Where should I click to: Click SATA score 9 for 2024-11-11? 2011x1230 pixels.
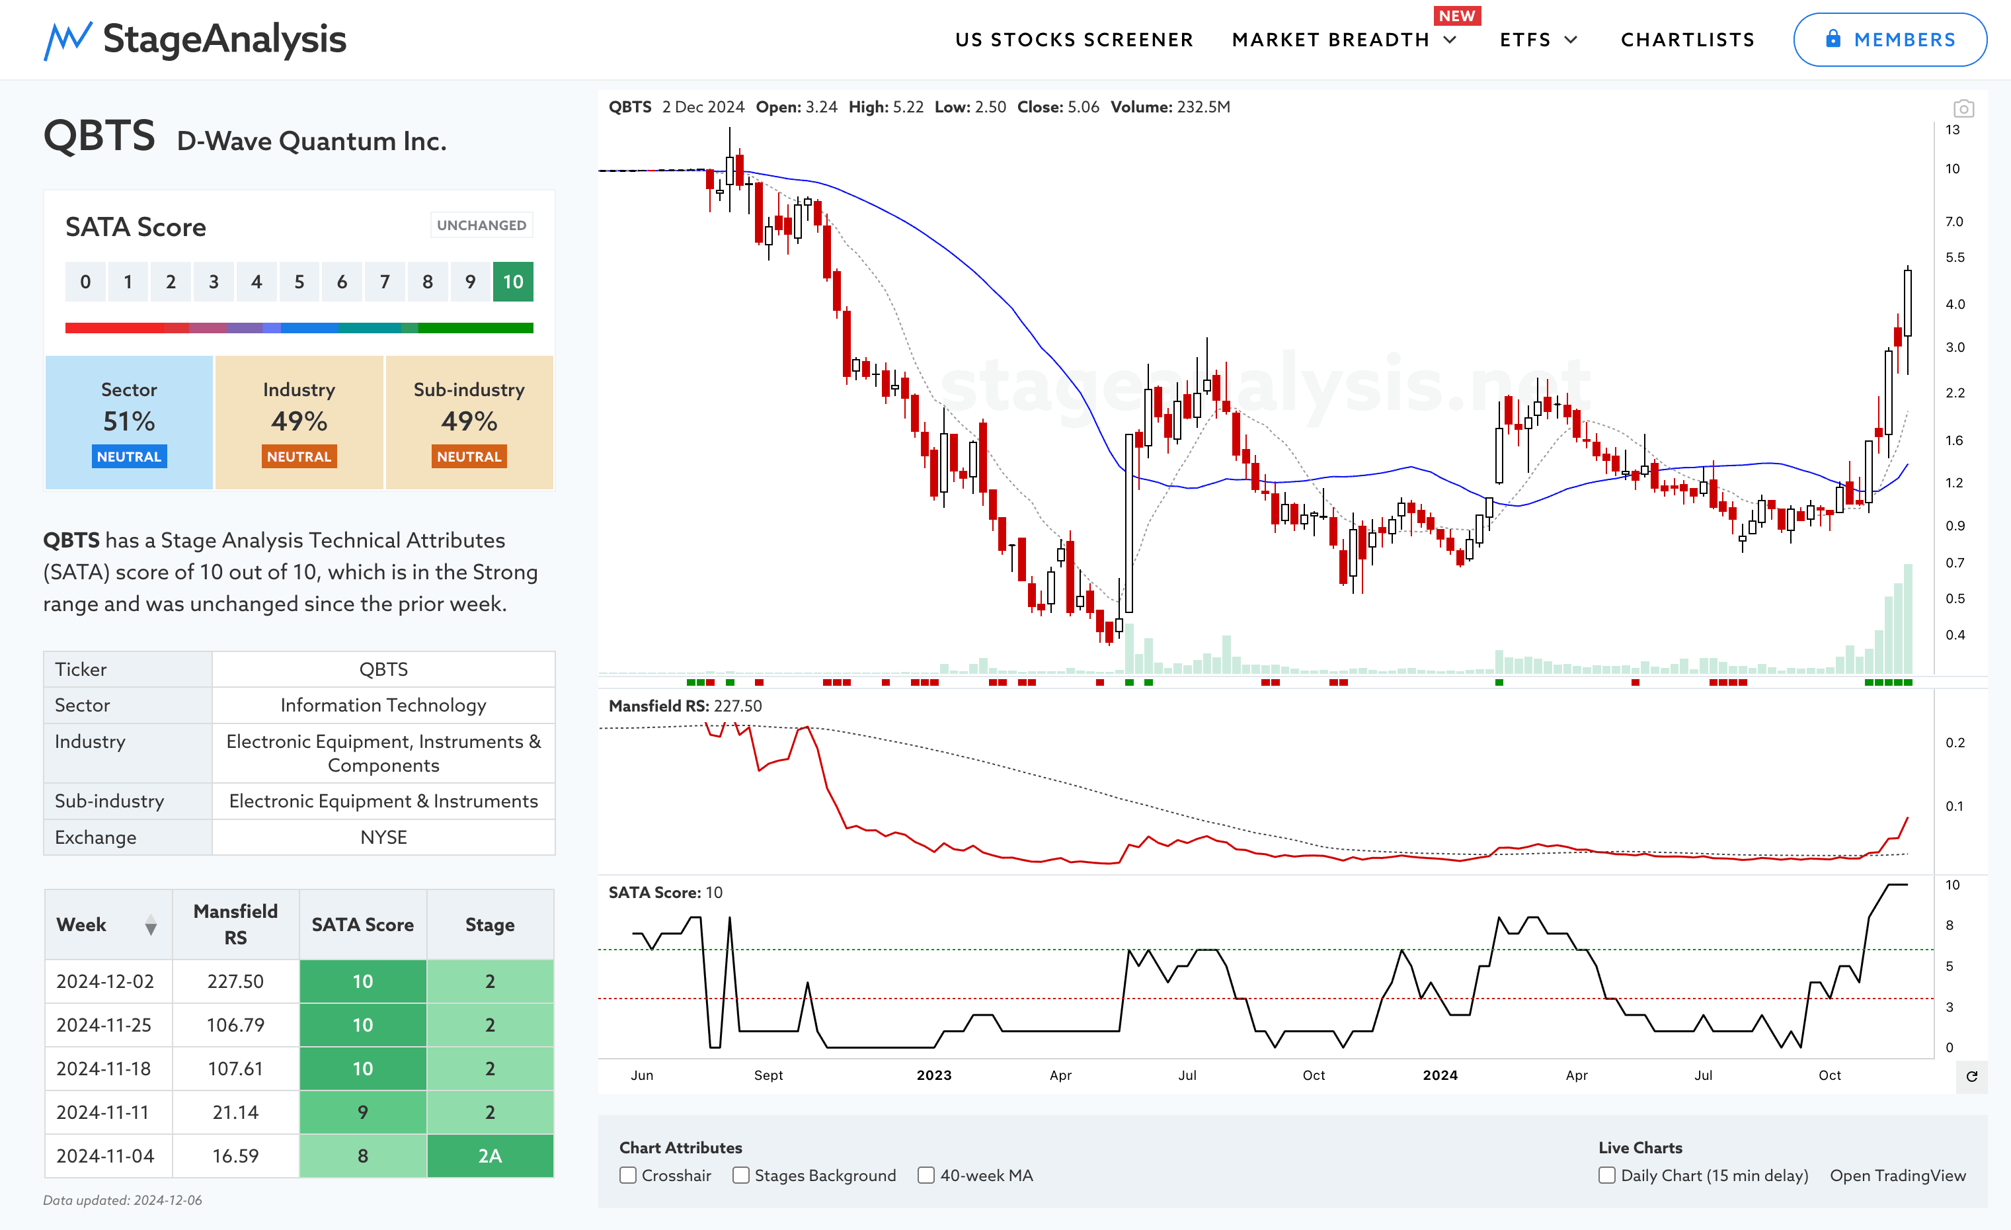pyautogui.click(x=362, y=1112)
